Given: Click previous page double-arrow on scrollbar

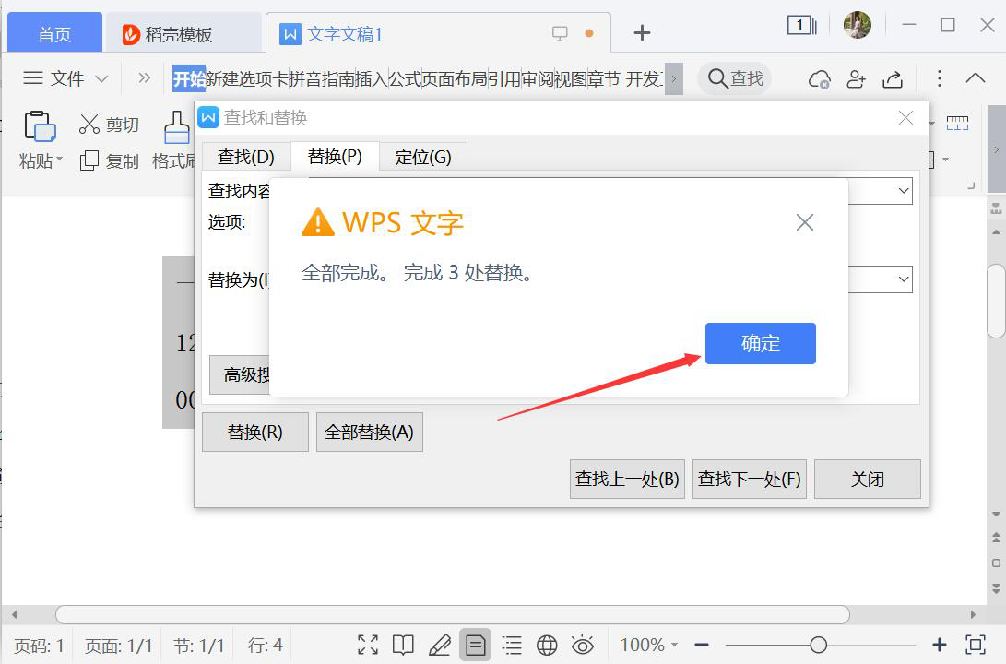Looking at the screenshot, I should coord(996,538).
